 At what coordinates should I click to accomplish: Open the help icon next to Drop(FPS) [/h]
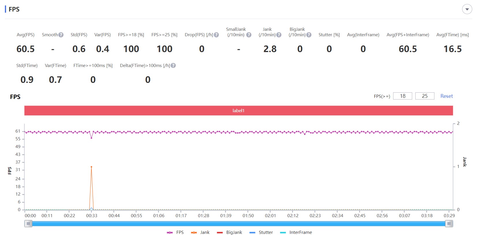pyautogui.click(x=216, y=35)
